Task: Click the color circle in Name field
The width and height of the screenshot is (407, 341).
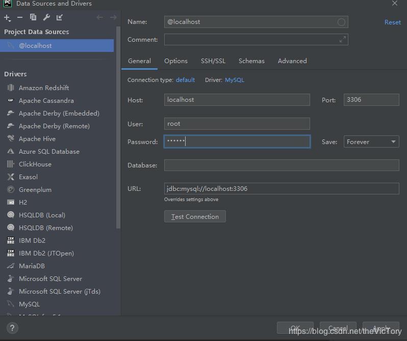Action: 342,22
